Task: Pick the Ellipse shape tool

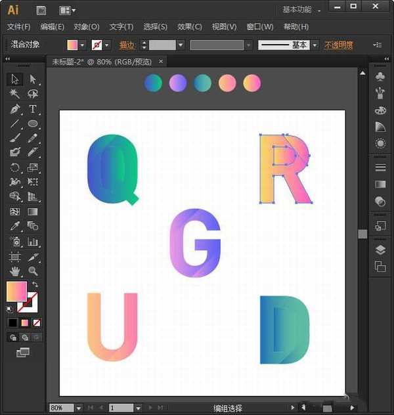Action: point(32,123)
